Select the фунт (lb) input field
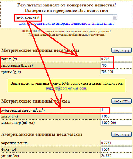The height and width of the screenshot is (159, 133). pyautogui.click(x=116, y=149)
